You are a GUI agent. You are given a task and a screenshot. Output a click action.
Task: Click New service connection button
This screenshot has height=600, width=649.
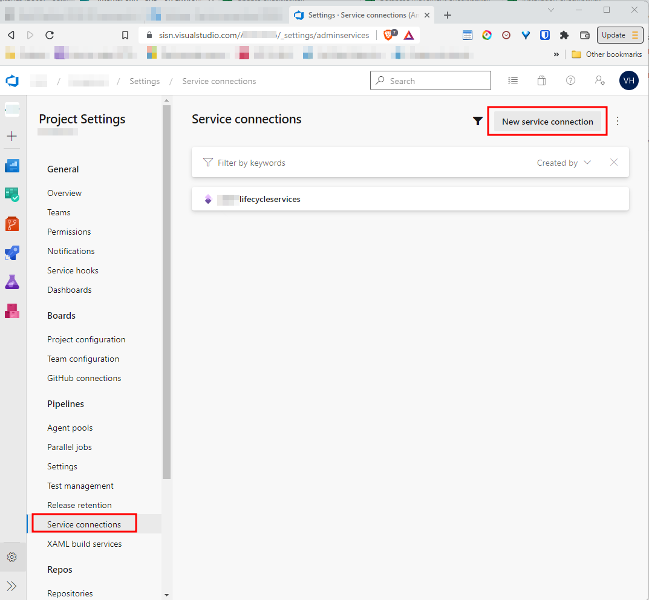(x=547, y=122)
